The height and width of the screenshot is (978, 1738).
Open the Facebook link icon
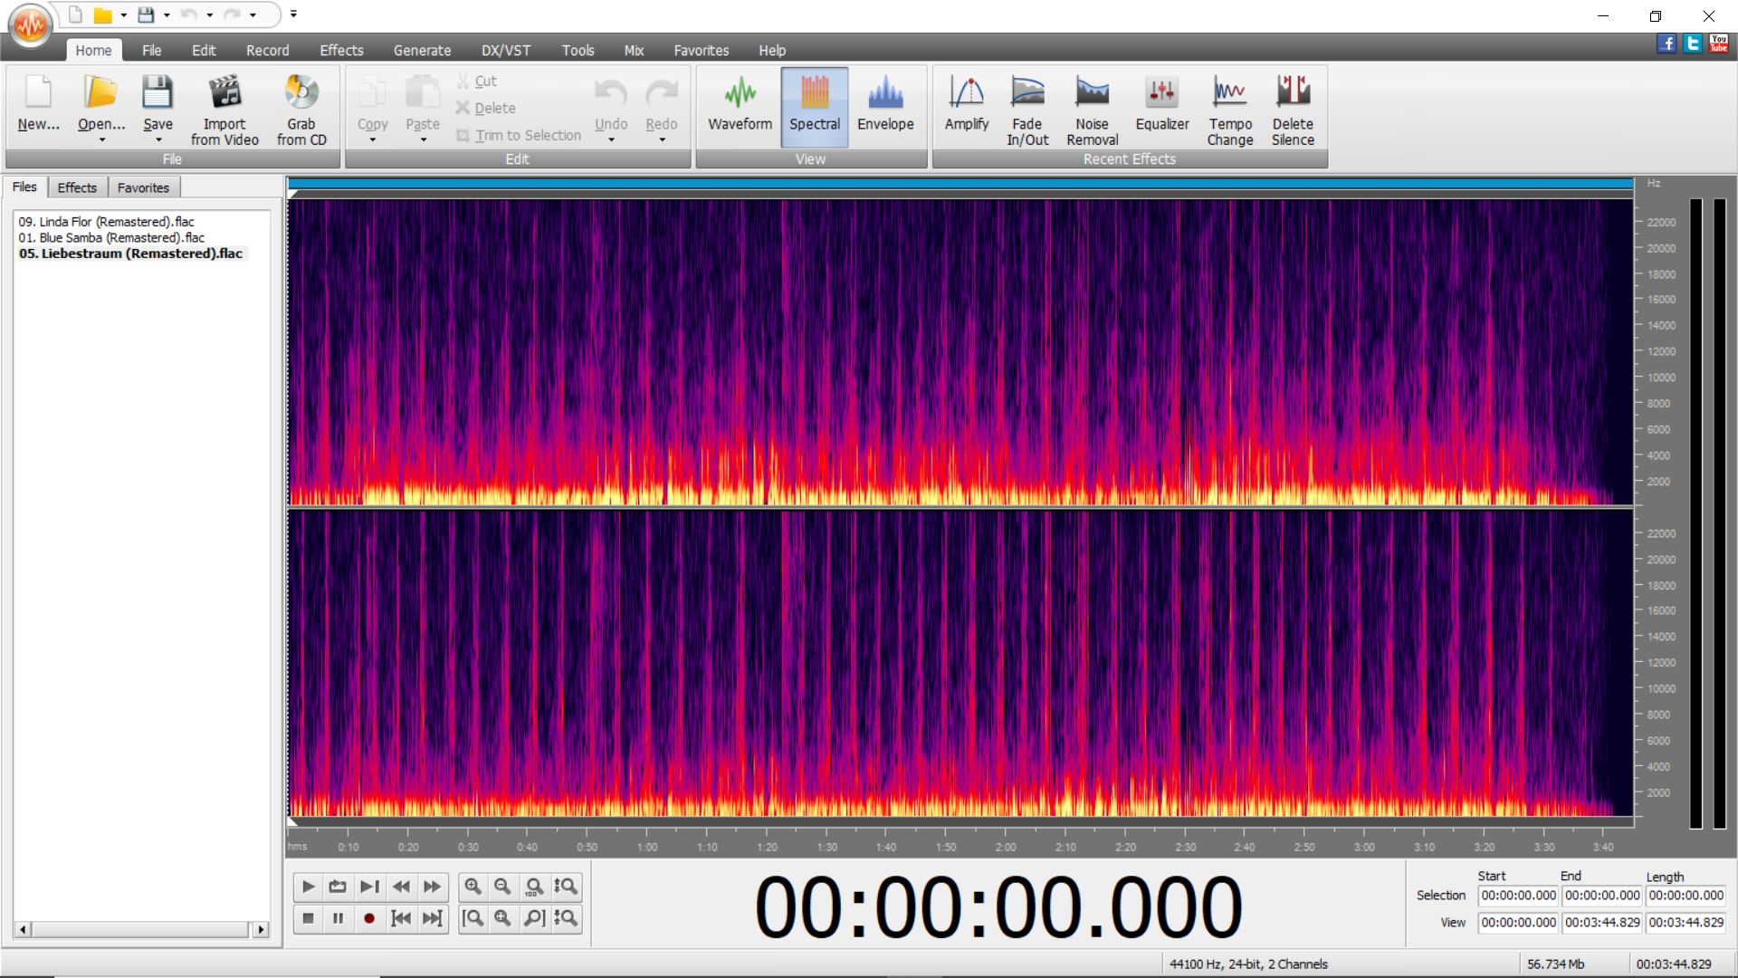(1666, 43)
